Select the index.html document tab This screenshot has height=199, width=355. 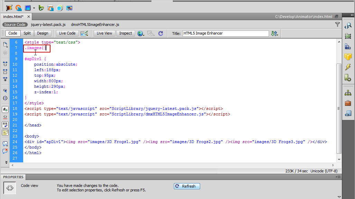(13, 17)
